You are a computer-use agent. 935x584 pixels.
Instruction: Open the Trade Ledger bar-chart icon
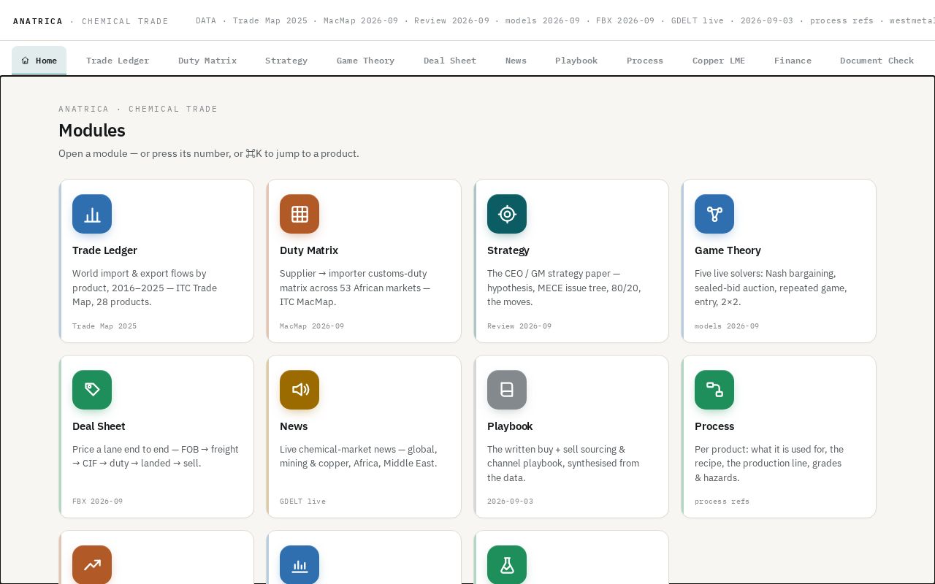pyautogui.click(x=92, y=214)
